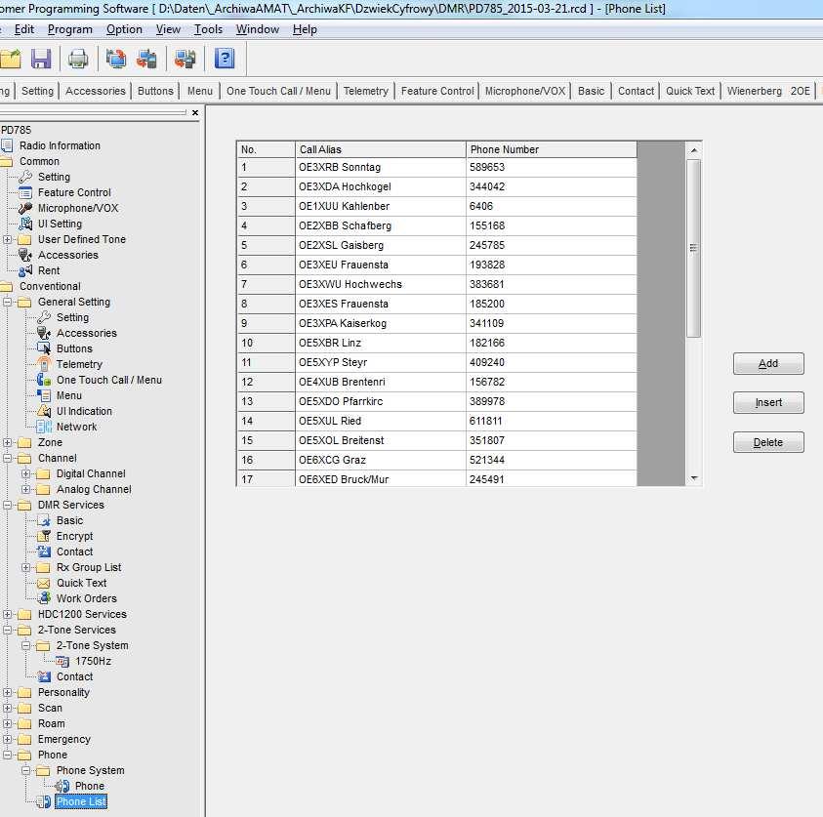Screen dimensions: 823x817
Task: Select the OE6XCG Graz alias cell
Action: pos(381,460)
